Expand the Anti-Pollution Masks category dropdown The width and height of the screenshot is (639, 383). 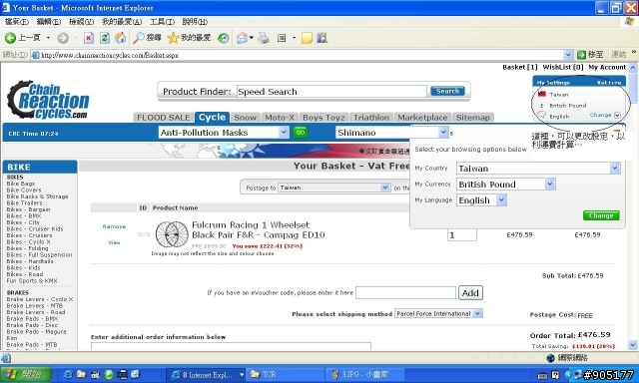[284, 133]
